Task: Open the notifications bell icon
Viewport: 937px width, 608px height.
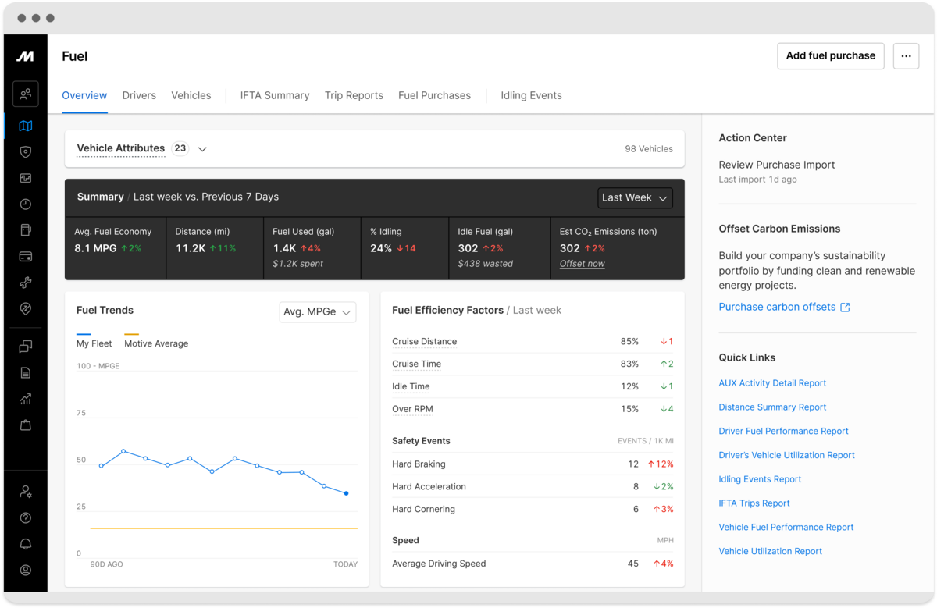Action: (x=26, y=544)
